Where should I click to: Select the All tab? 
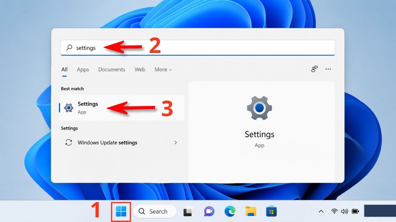[64, 69]
